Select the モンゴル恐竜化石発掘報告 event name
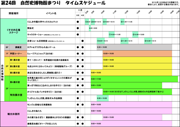 click(40, 105)
